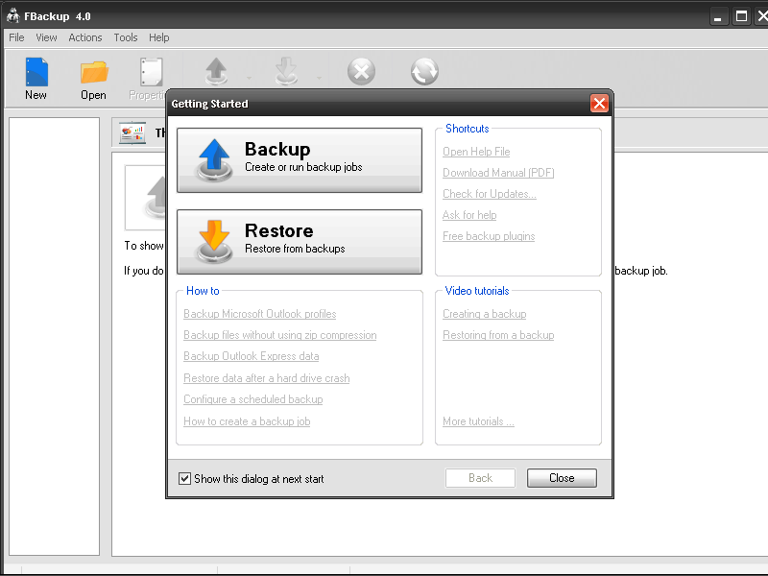This screenshot has width=768, height=576.
Task: Open Restore data after a hard drive crash
Action: (267, 378)
